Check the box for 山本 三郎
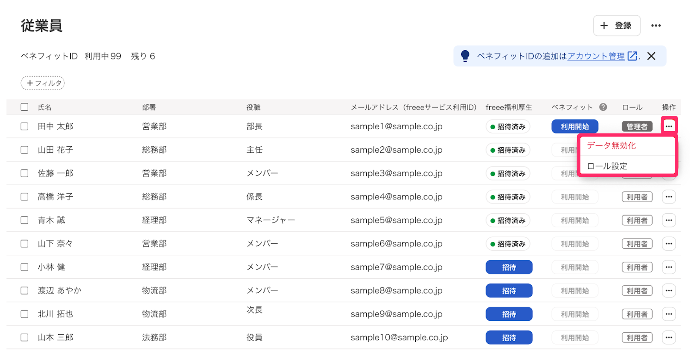This screenshot has width=690, height=354. pyautogui.click(x=25, y=338)
